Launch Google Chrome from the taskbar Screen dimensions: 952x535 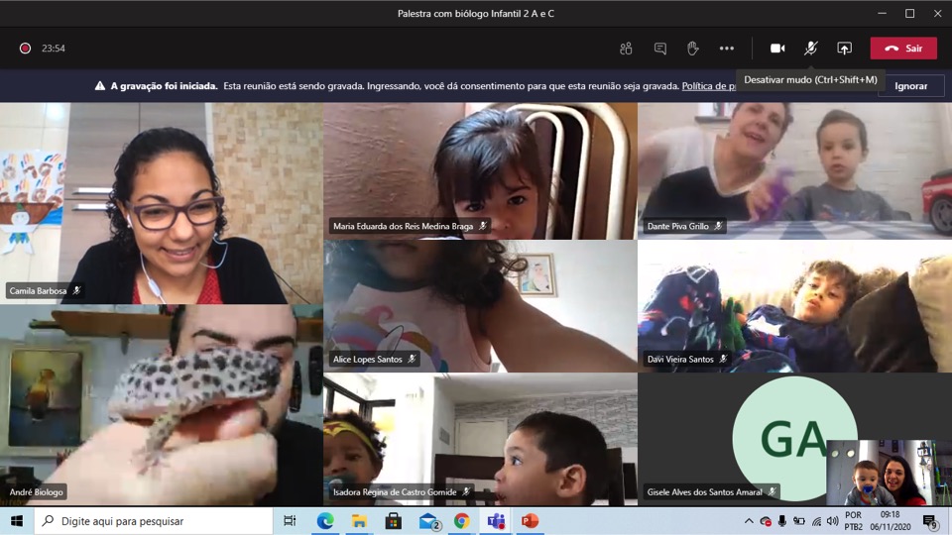462,521
